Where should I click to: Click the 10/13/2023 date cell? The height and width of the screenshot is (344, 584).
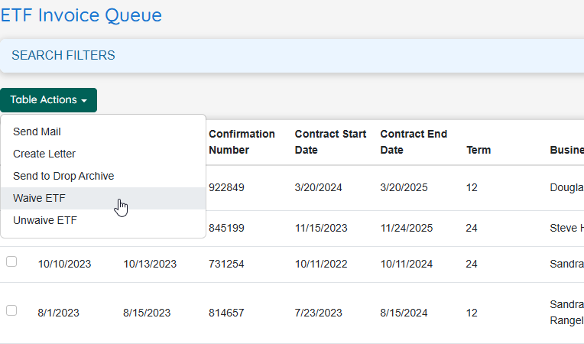[x=150, y=264]
